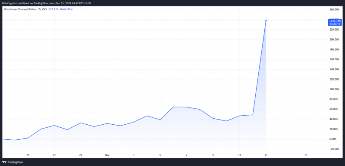Click the TradingView logo at bottom left

pyautogui.click(x=13, y=162)
